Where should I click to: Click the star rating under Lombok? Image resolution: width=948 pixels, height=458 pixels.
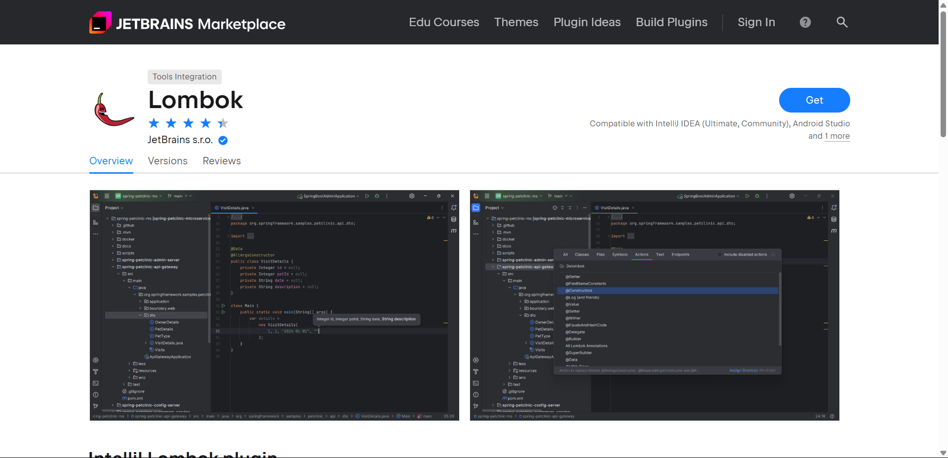(x=188, y=123)
